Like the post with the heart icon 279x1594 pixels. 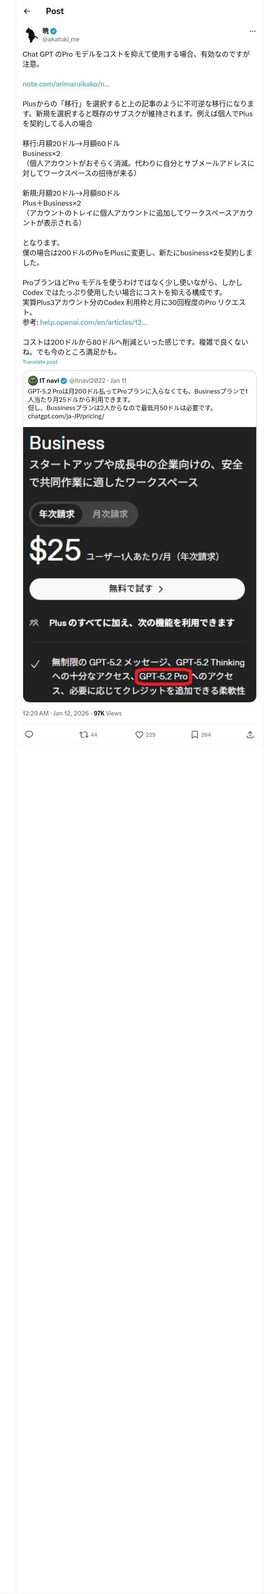click(x=145, y=735)
